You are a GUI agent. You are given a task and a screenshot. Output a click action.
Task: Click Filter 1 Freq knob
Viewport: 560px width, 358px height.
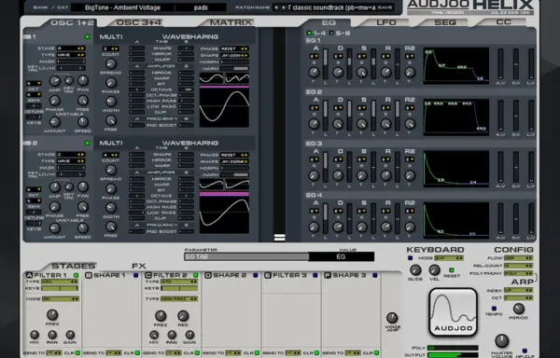tap(52, 315)
